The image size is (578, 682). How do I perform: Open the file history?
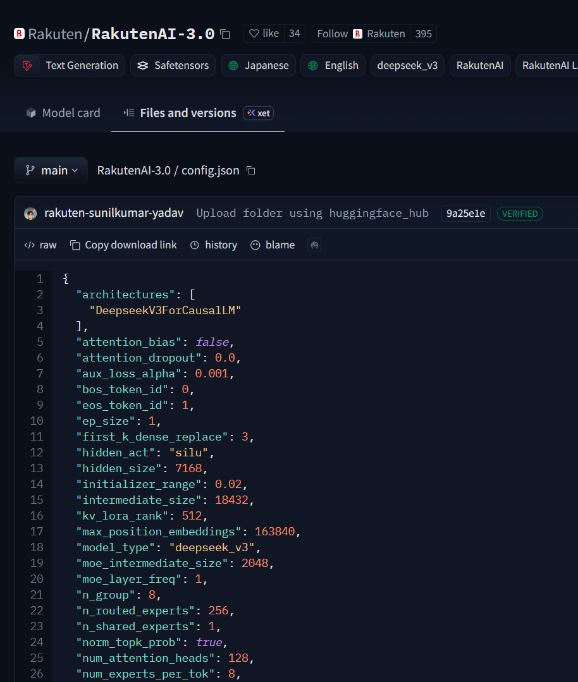click(214, 245)
